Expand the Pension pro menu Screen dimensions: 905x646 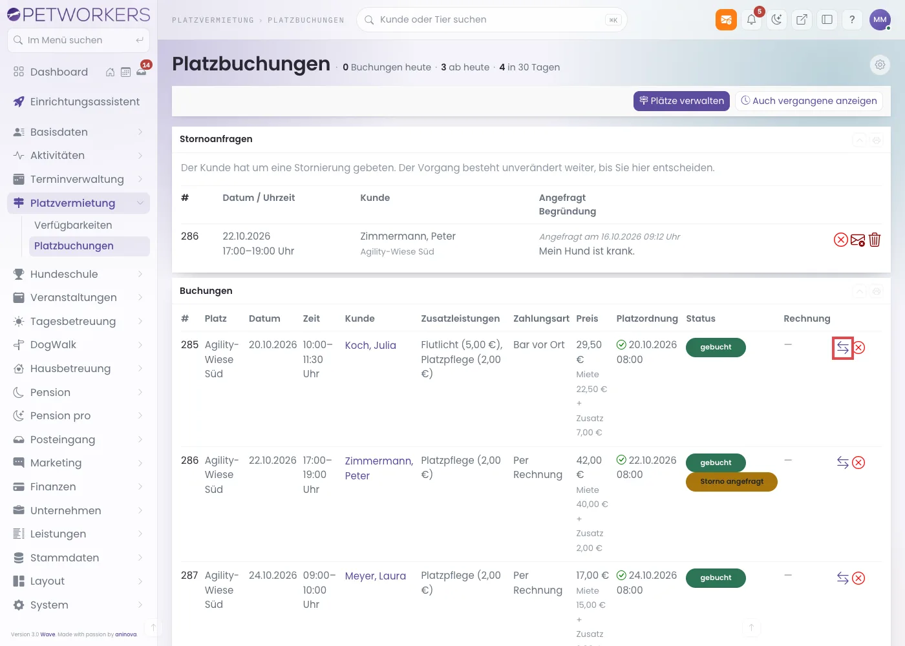[x=78, y=415]
